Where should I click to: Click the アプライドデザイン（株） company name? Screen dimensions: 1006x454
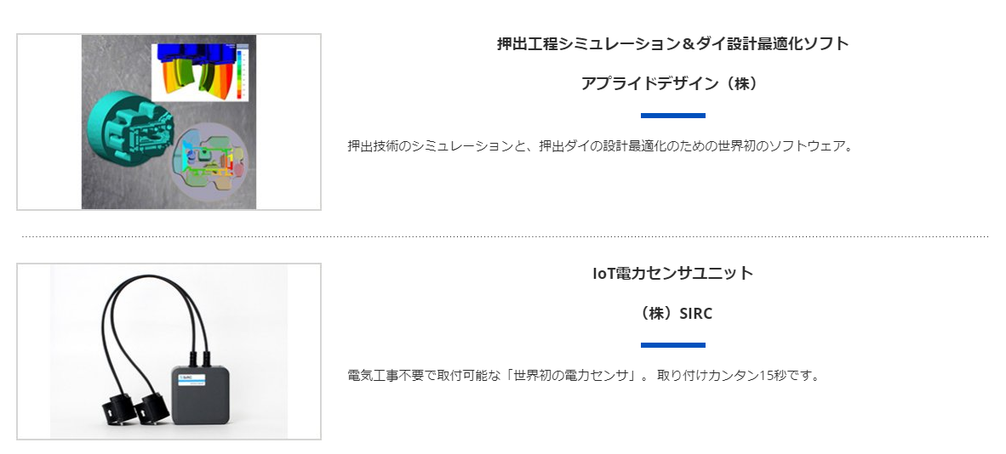(672, 83)
